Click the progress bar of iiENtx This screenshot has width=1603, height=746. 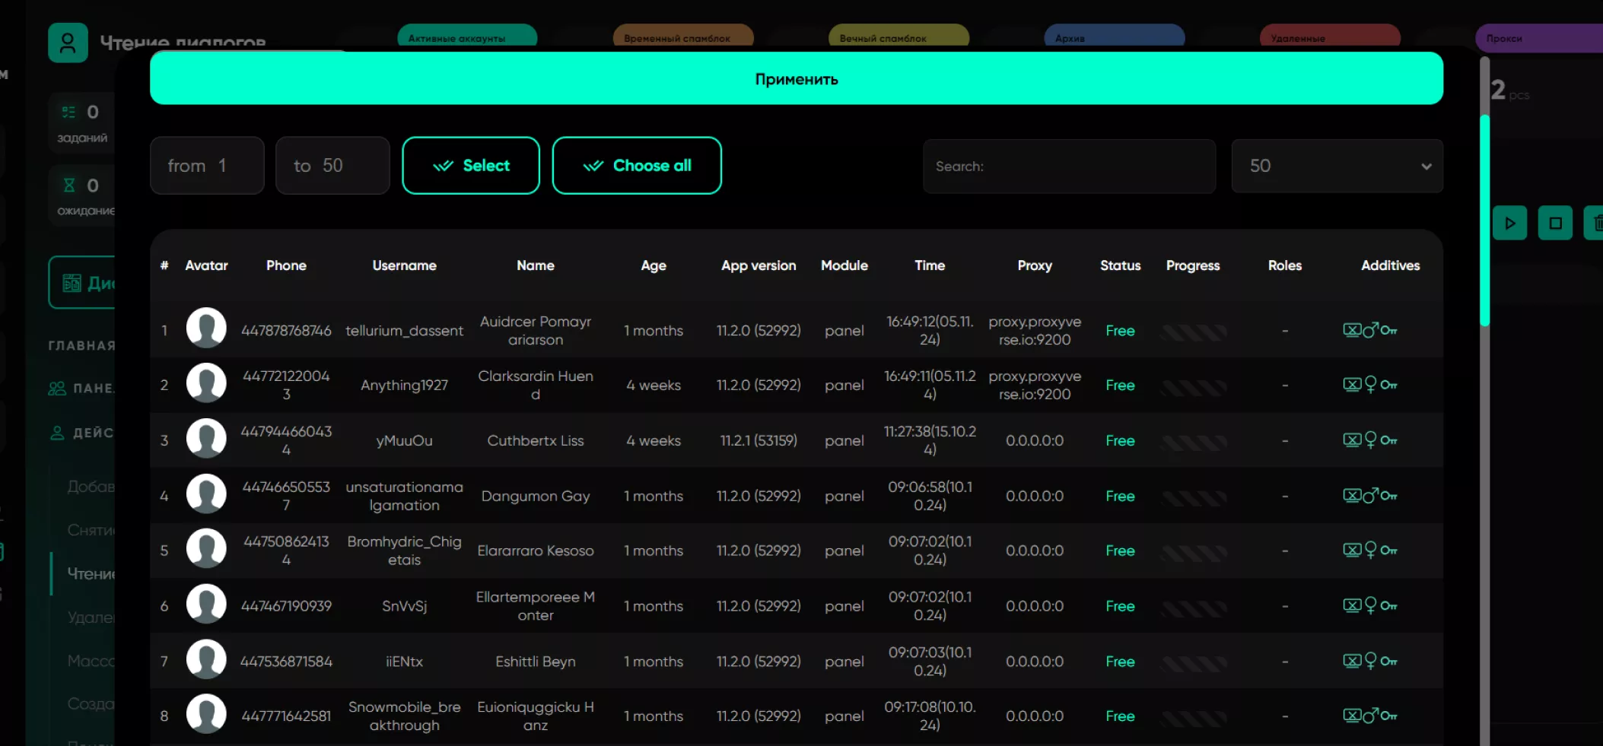(x=1193, y=663)
